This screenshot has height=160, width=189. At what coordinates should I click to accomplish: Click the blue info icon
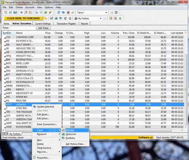(41, 12)
